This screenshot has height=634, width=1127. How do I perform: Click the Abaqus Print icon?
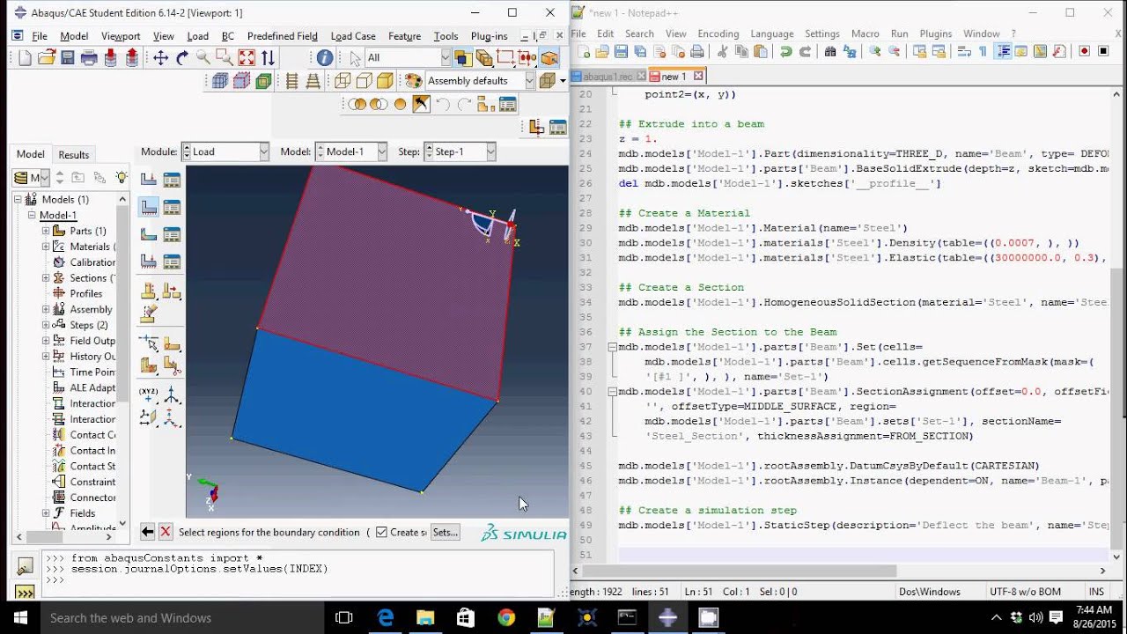tap(89, 58)
